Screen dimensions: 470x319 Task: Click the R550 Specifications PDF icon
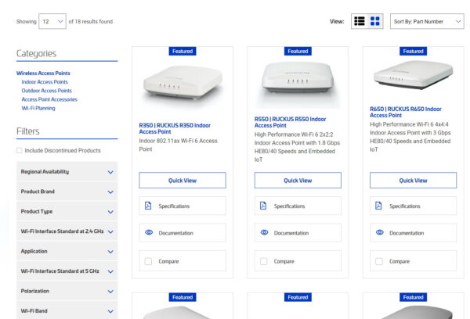click(x=263, y=206)
